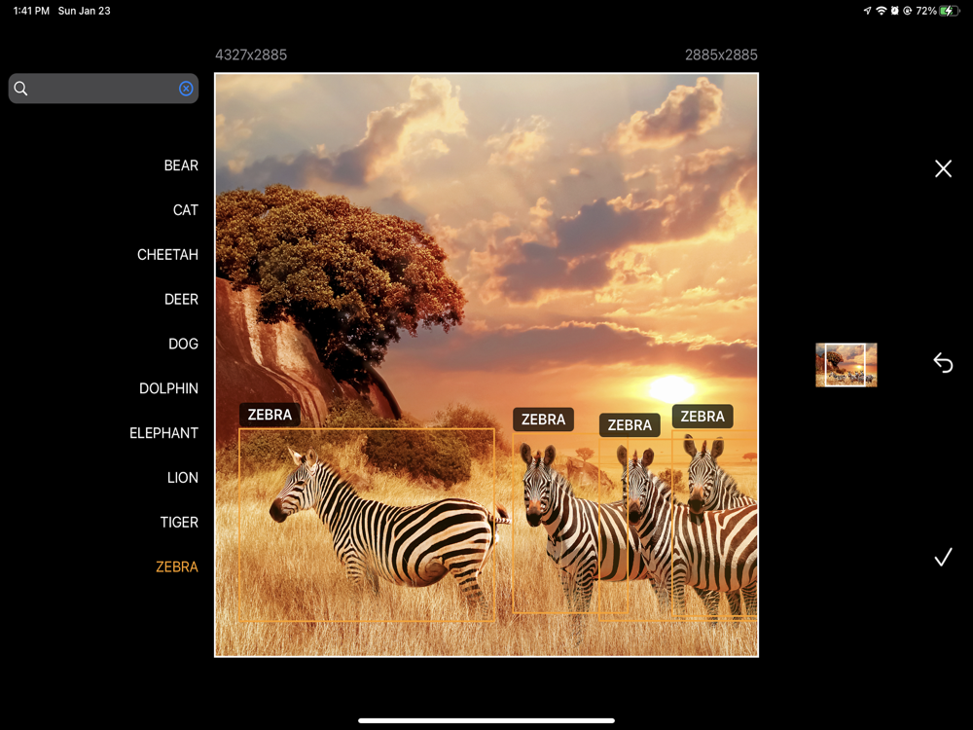Select the ZEBRA tag on leftmost zebra

[x=270, y=415]
